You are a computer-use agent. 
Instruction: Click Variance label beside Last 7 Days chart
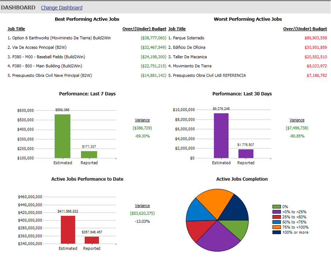click(142, 120)
